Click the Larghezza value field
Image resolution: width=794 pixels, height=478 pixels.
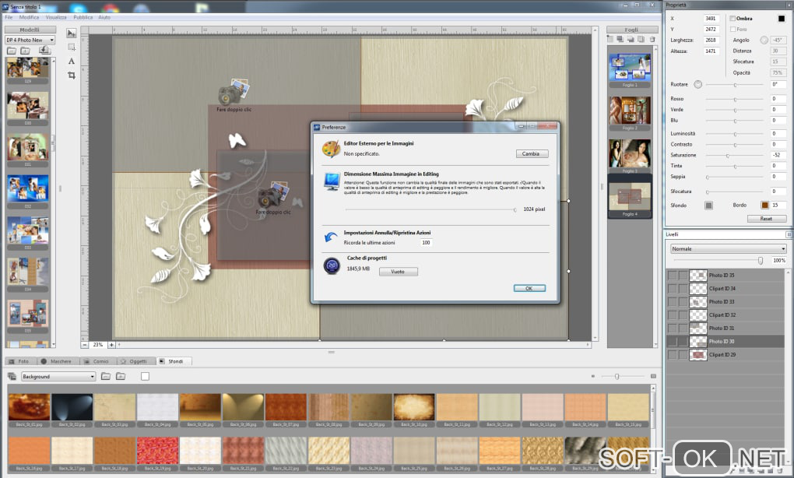[711, 40]
